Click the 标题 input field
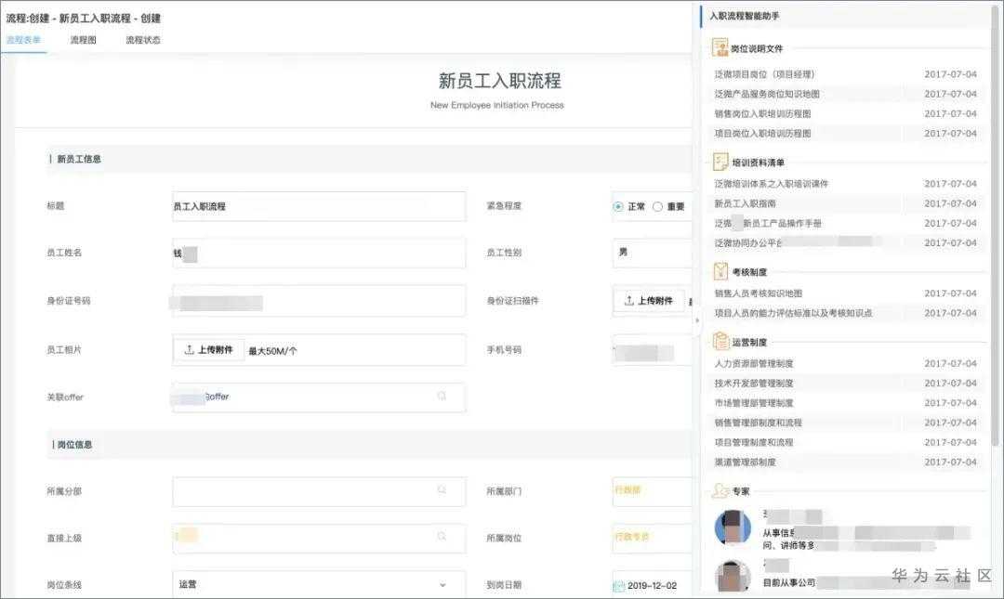This screenshot has height=599, width=1004. point(319,206)
